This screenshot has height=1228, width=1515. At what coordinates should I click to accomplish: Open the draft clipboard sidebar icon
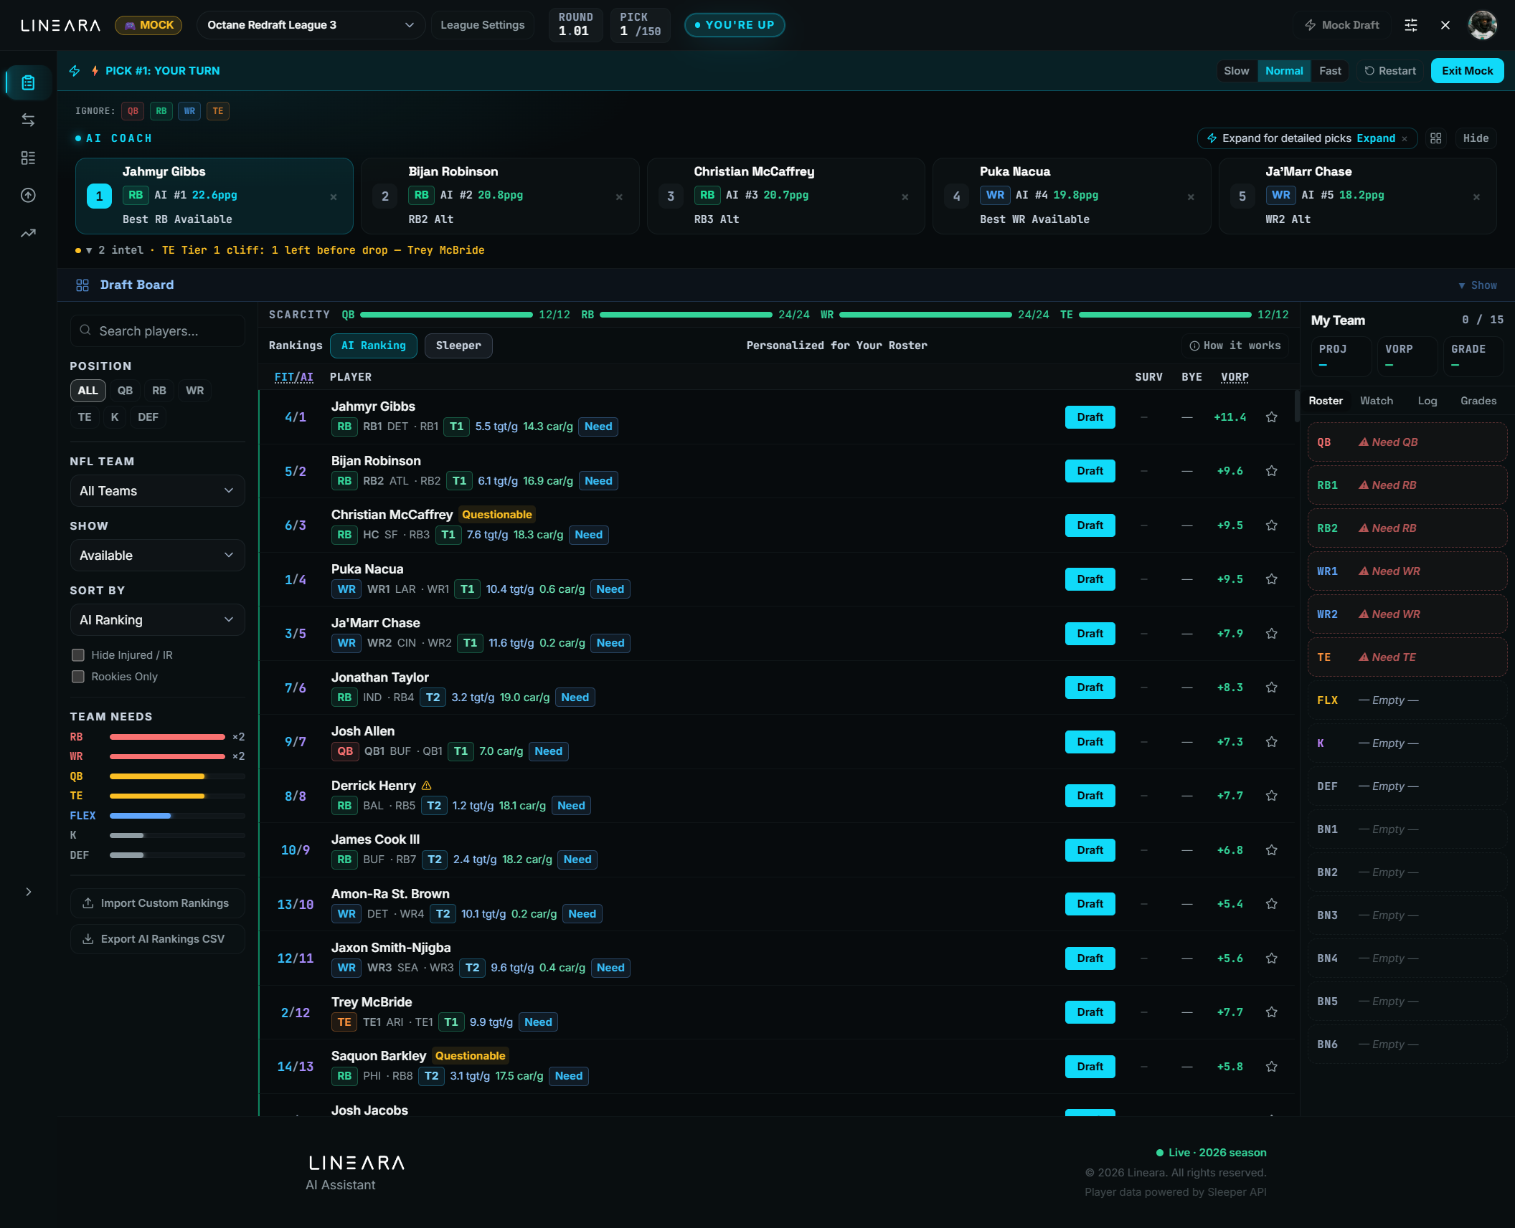28,82
